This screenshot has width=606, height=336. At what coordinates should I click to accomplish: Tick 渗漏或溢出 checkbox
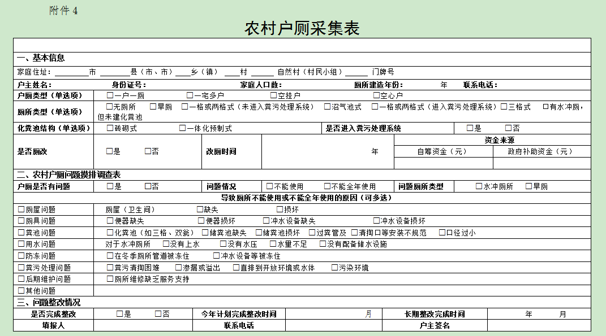click(x=178, y=268)
